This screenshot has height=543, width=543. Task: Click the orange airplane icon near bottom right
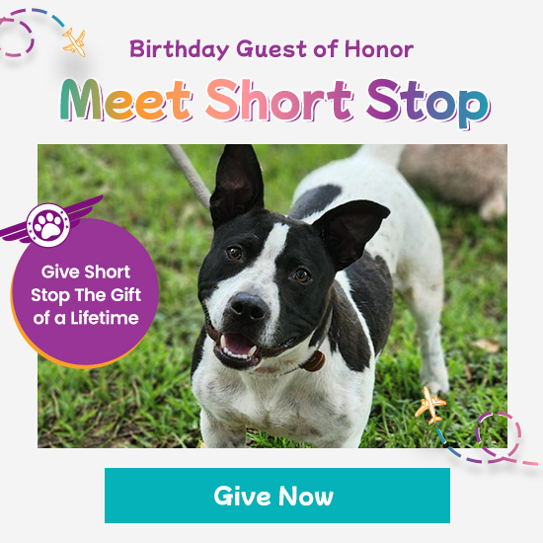[429, 405]
